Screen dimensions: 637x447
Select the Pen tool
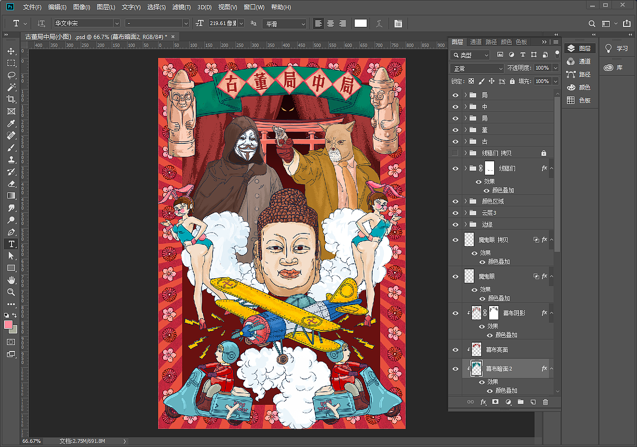tap(11, 232)
